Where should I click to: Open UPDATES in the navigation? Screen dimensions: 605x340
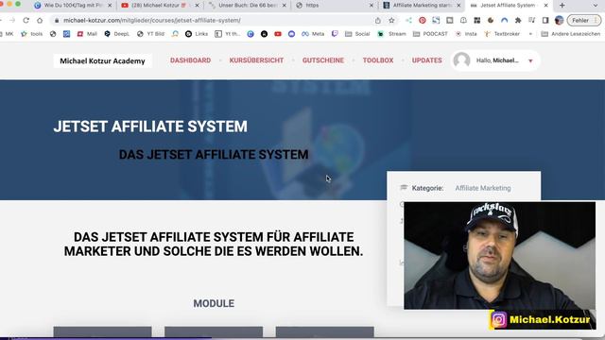pyautogui.click(x=426, y=60)
